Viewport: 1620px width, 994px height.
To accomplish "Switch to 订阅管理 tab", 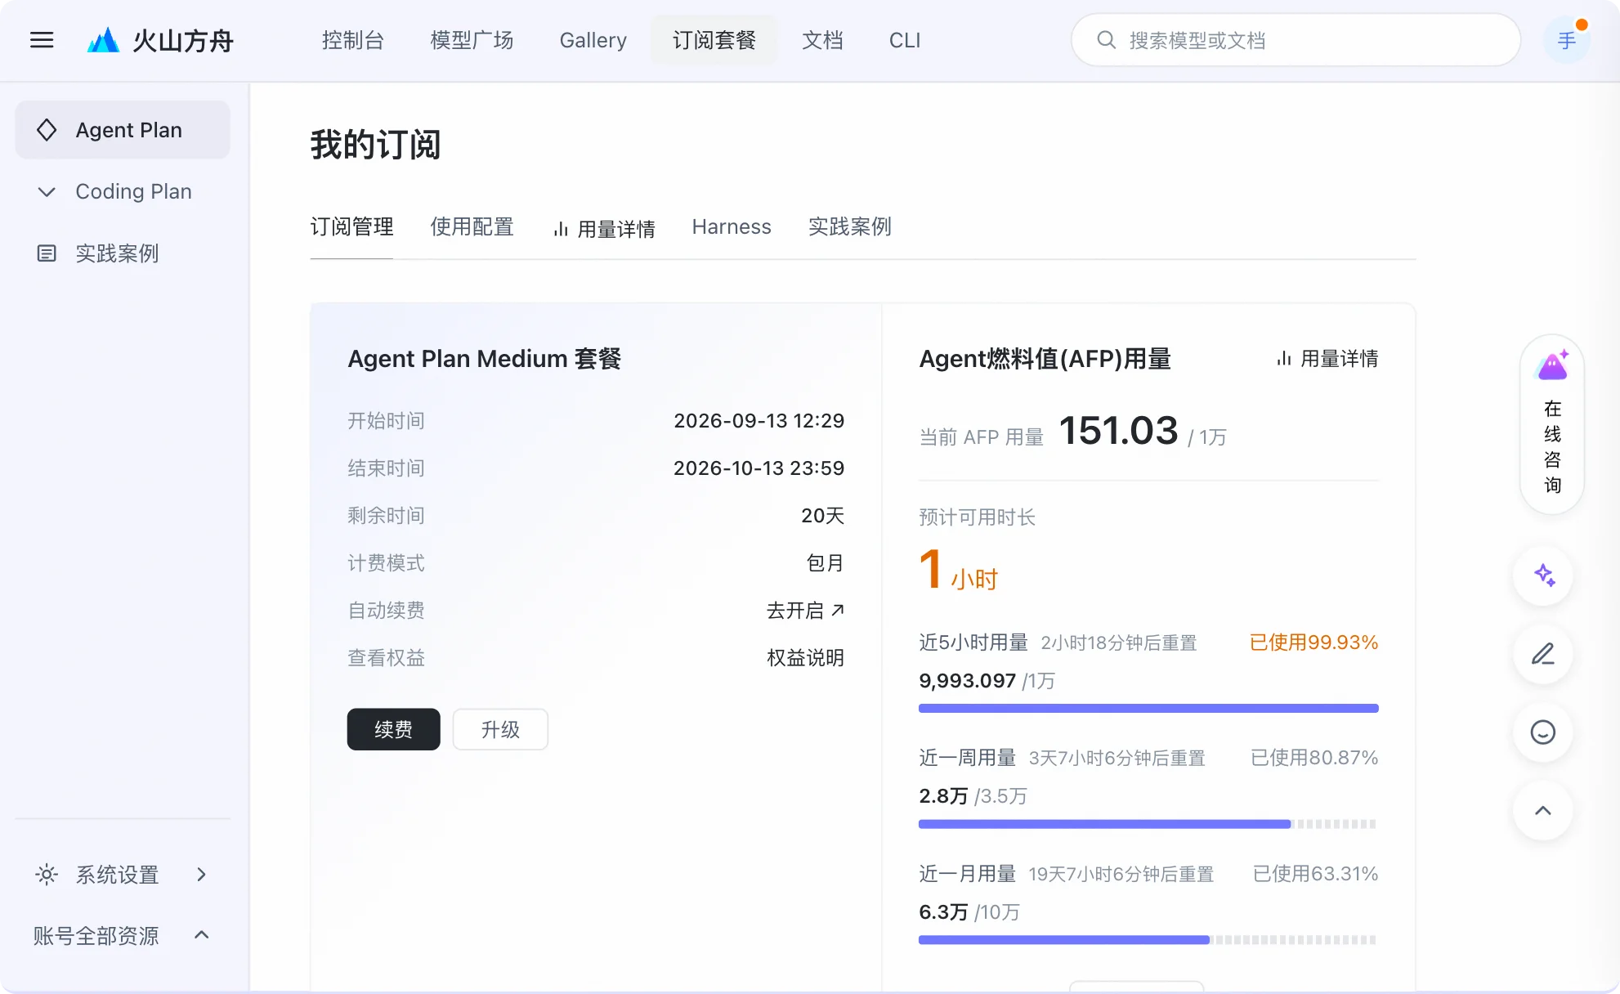I will [352, 226].
